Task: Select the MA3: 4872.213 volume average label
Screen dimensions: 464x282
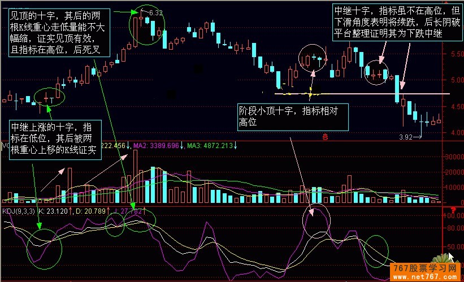Action: [x=210, y=146]
